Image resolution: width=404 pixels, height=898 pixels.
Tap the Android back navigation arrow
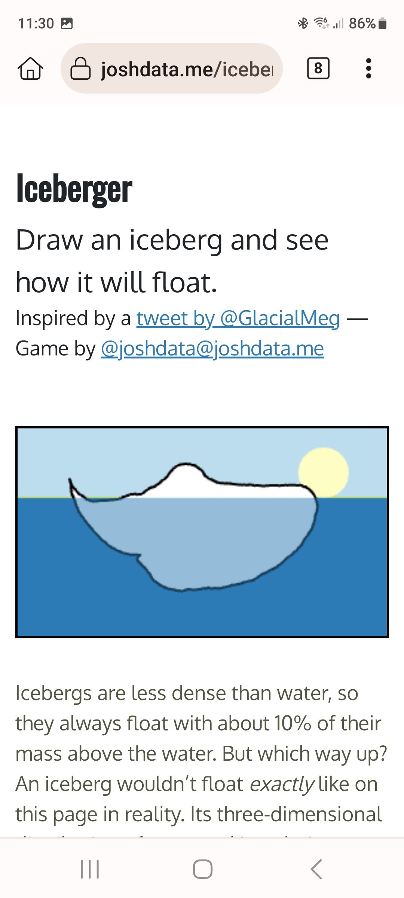pos(316,869)
